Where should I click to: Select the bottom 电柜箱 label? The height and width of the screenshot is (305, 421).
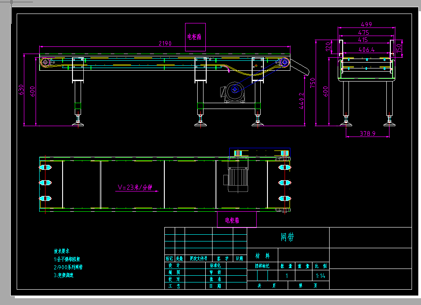[232, 220]
